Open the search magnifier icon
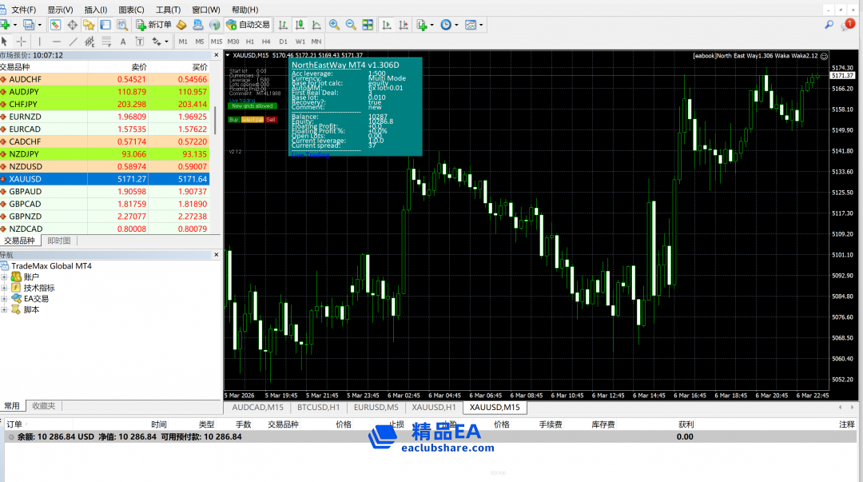This screenshot has width=863, height=482. [829, 25]
